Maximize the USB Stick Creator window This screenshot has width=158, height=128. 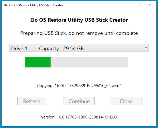138,5
